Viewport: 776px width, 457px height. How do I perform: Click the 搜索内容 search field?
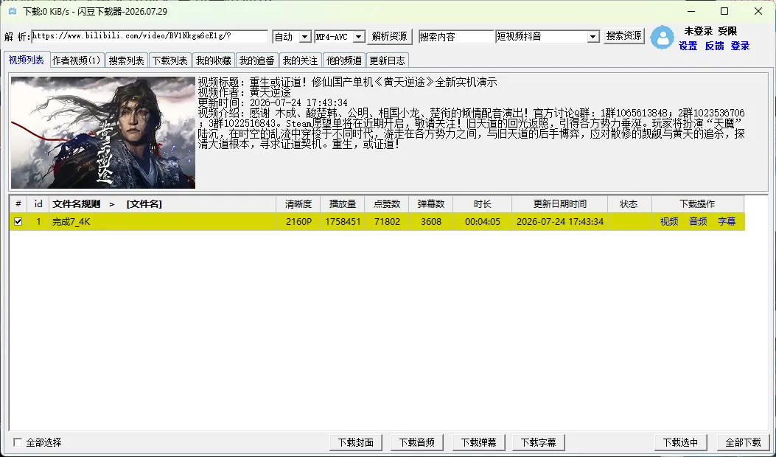tap(456, 37)
